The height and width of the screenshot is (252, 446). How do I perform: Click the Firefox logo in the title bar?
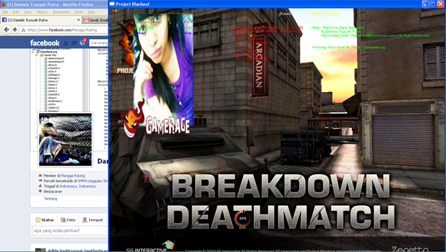3,4
